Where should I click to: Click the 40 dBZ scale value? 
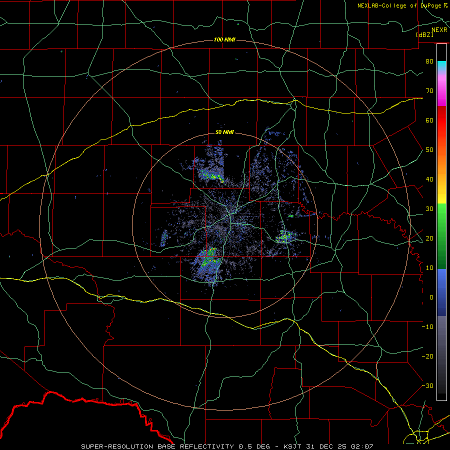(x=429, y=179)
